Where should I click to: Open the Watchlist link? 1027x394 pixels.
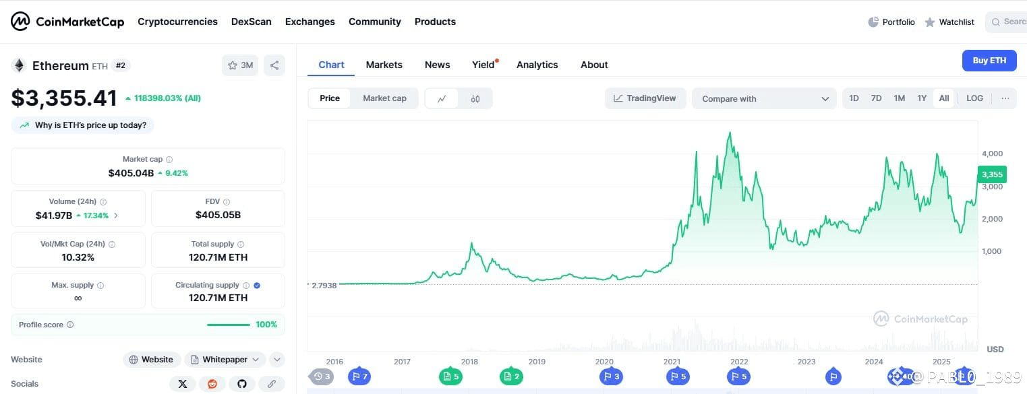point(949,22)
